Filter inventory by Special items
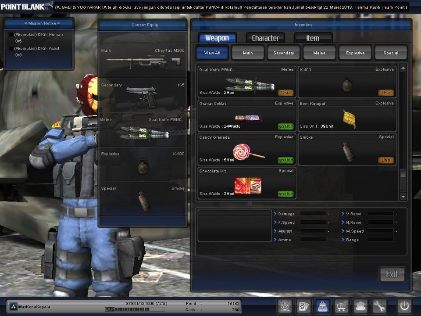421x316 pixels. point(391,53)
